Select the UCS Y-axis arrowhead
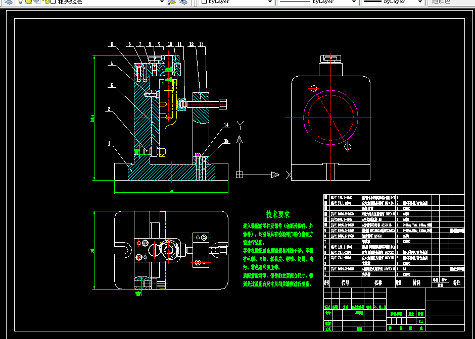This screenshot has height=339, width=475. tap(240, 139)
